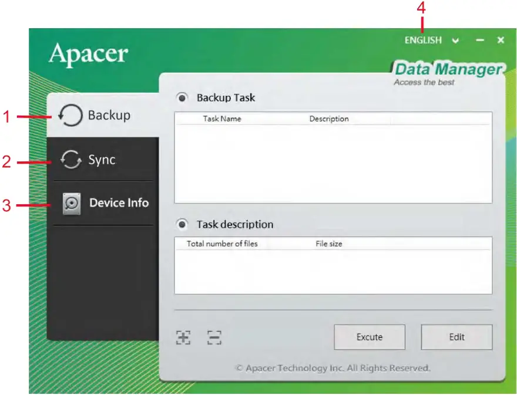
Task: Click the File size column header
Action: (x=329, y=244)
